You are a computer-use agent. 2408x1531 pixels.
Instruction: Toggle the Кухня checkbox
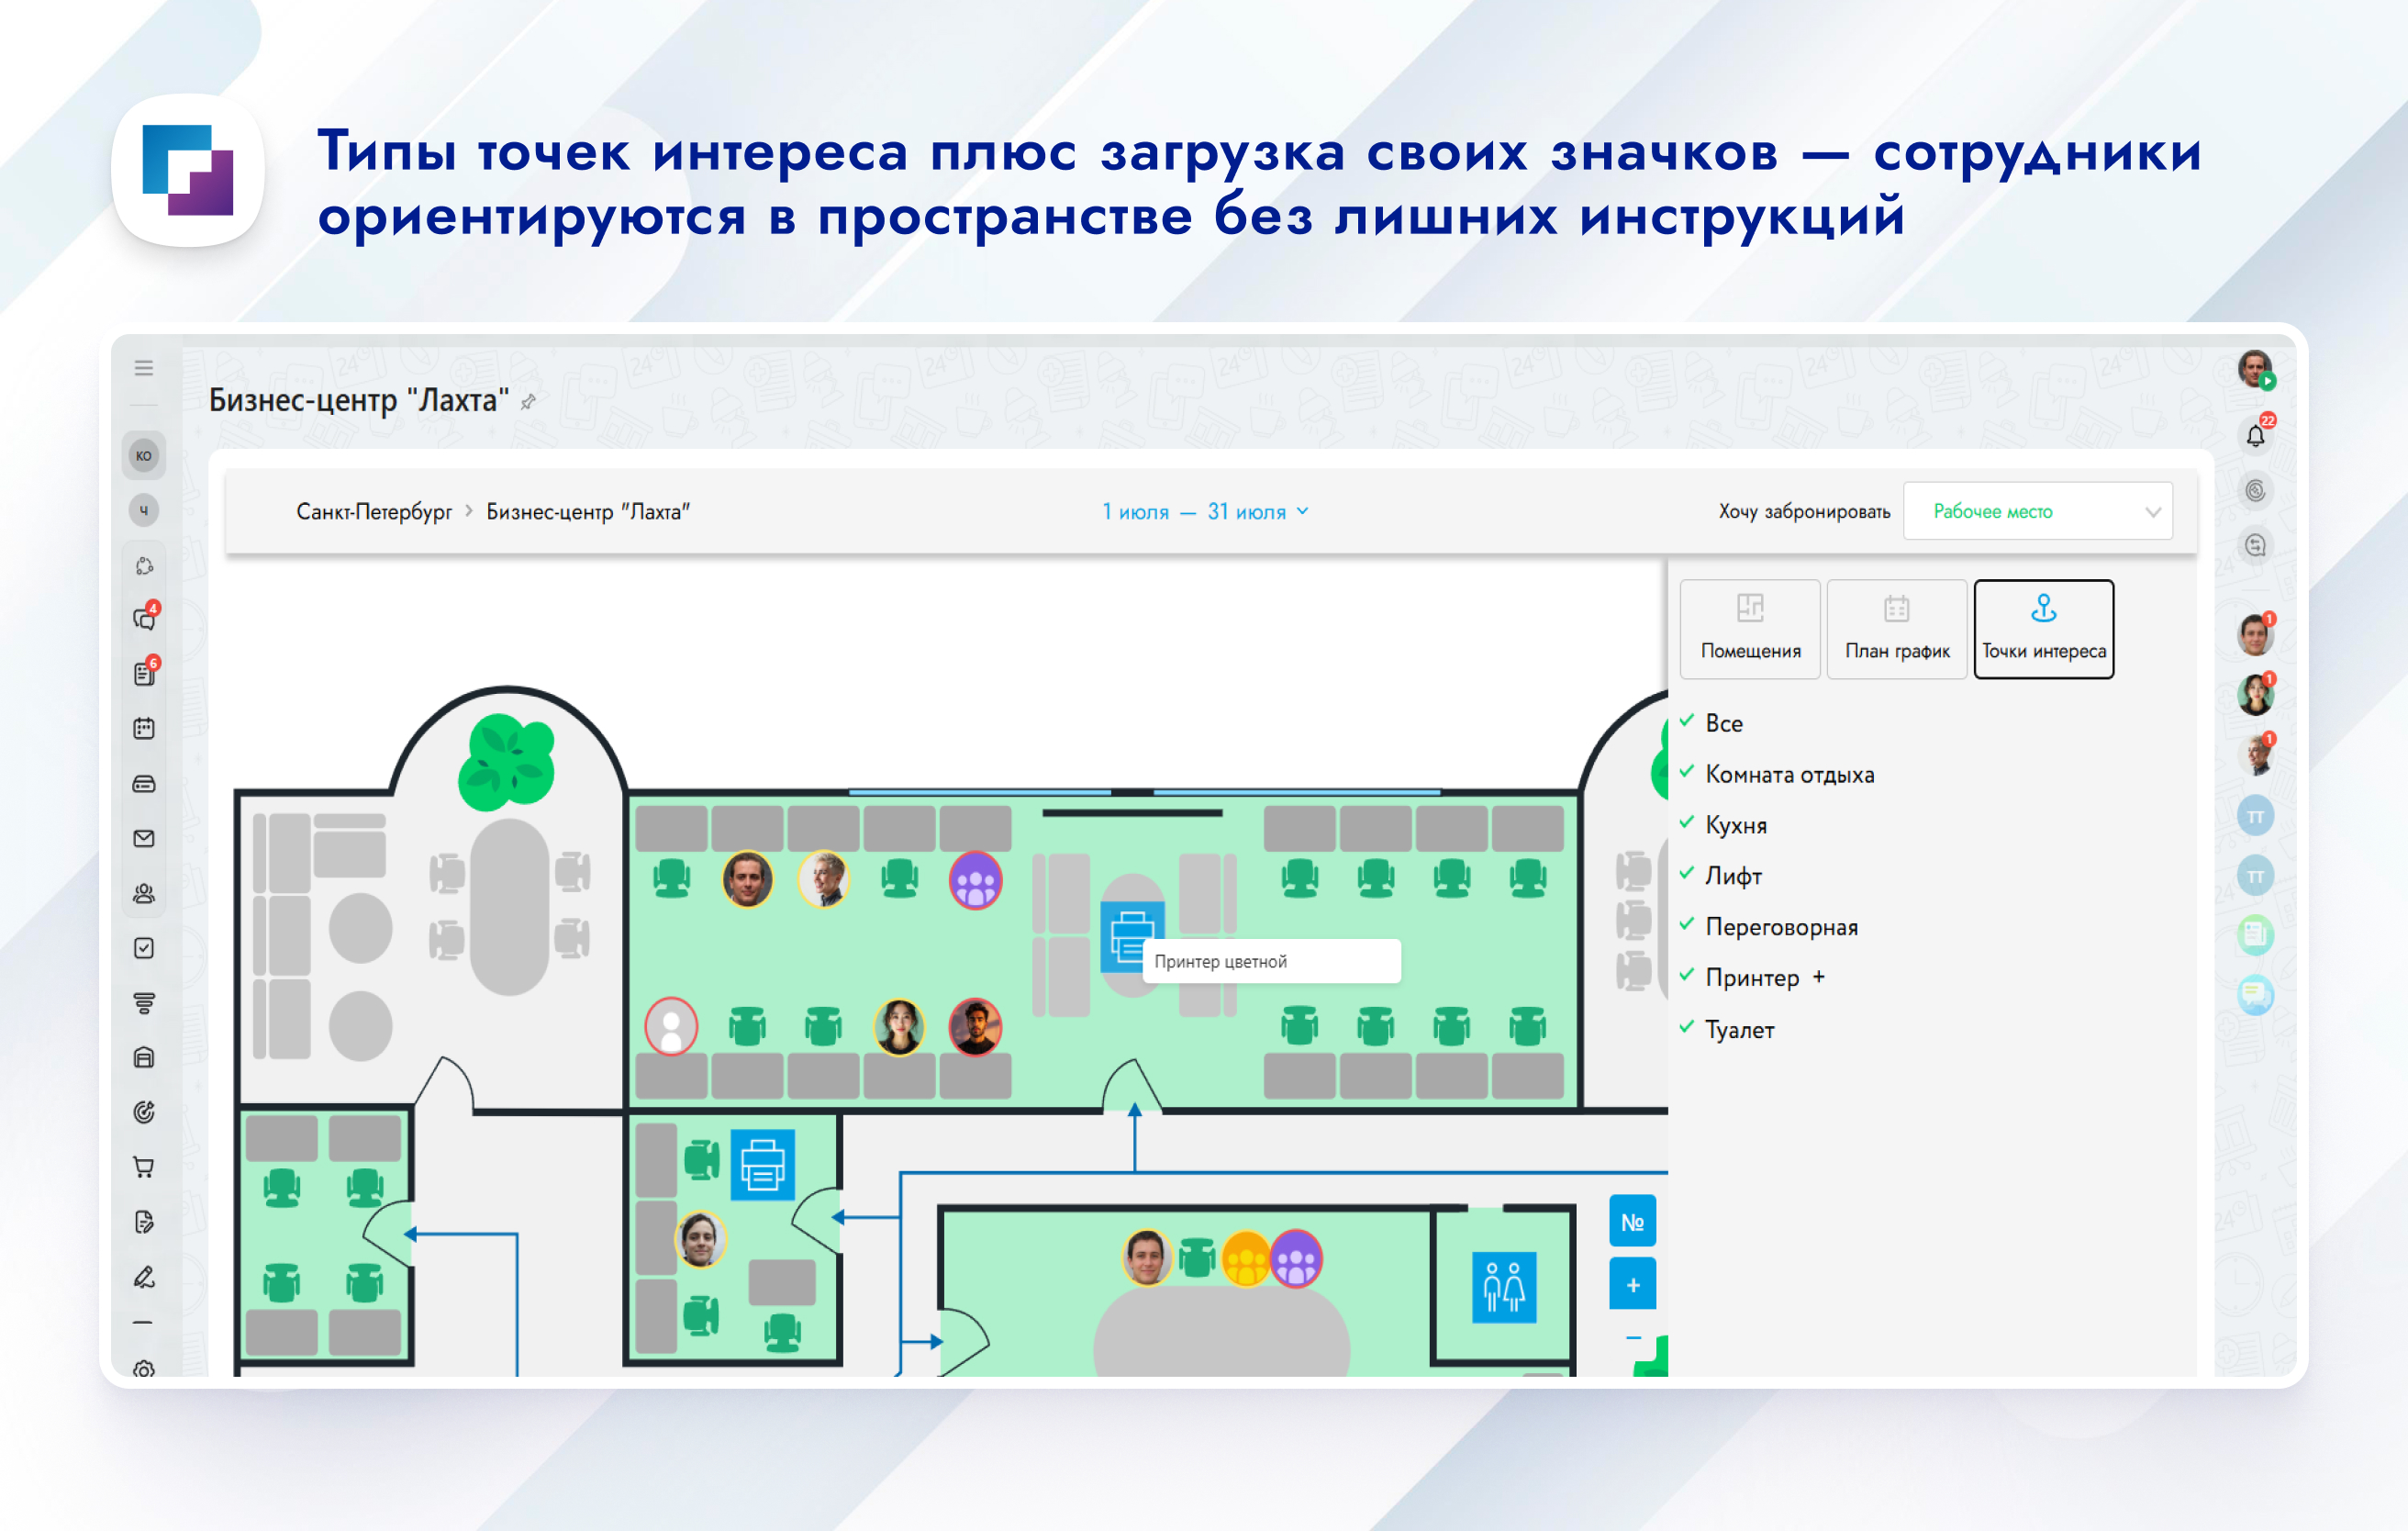(1686, 823)
